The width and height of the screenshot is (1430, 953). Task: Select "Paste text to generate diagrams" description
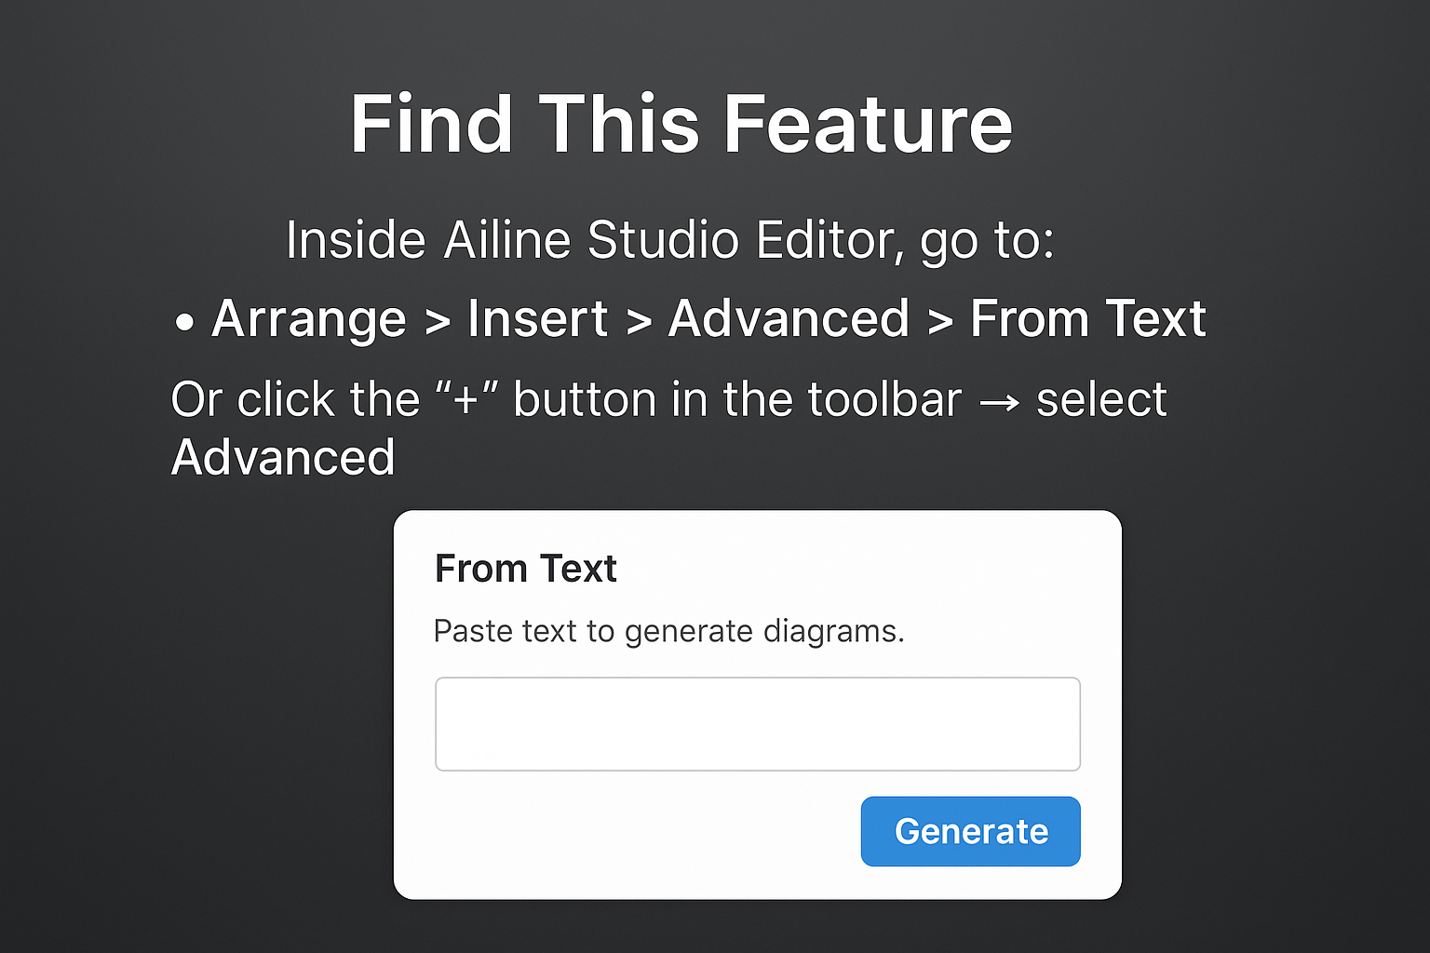[x=668, y=631]
